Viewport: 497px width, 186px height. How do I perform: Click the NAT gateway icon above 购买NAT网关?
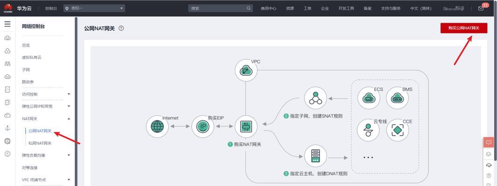pyautogui.click(x=246, y=126)
